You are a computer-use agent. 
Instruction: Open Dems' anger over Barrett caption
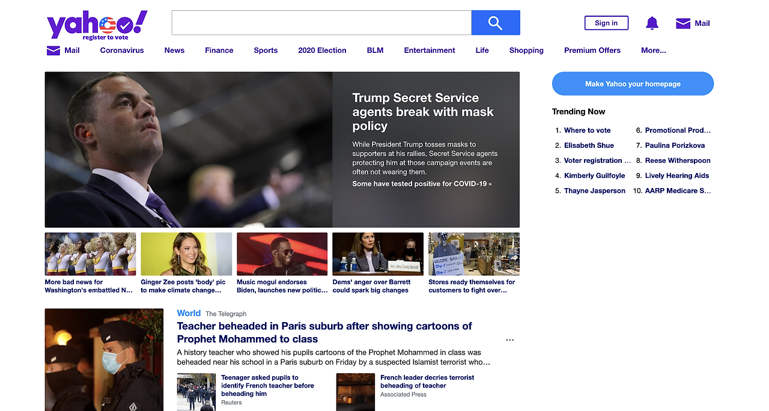coord(372,286)
